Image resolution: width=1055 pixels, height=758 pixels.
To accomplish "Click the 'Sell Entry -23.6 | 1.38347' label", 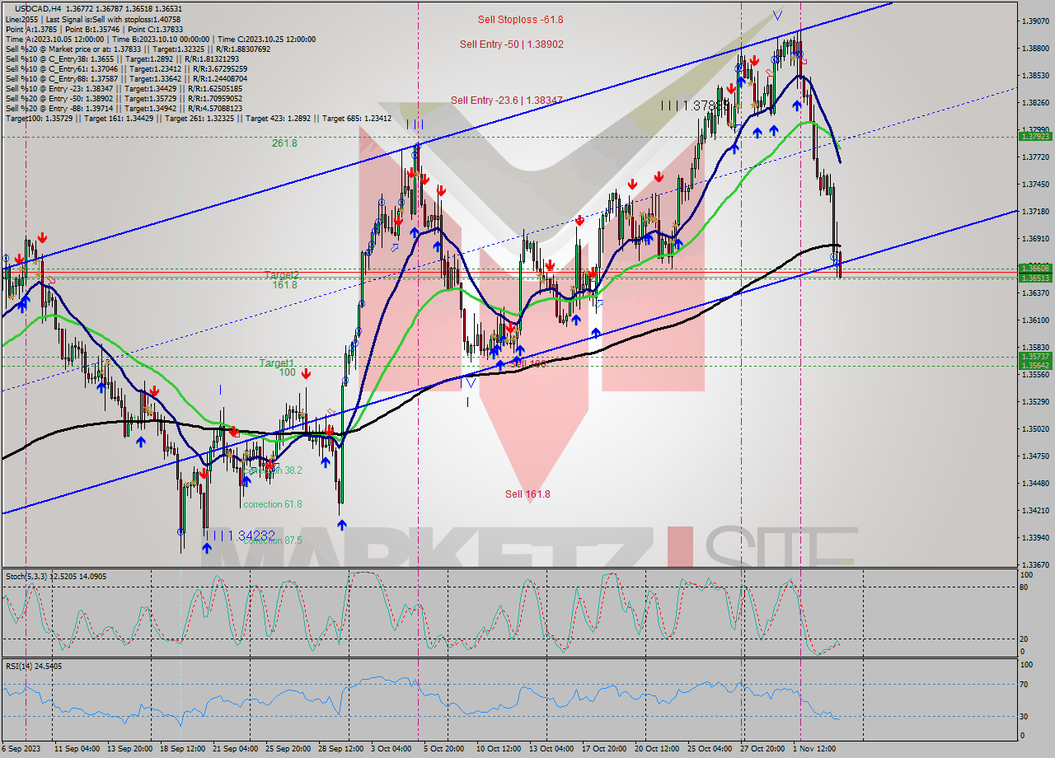I will [507, 101].
